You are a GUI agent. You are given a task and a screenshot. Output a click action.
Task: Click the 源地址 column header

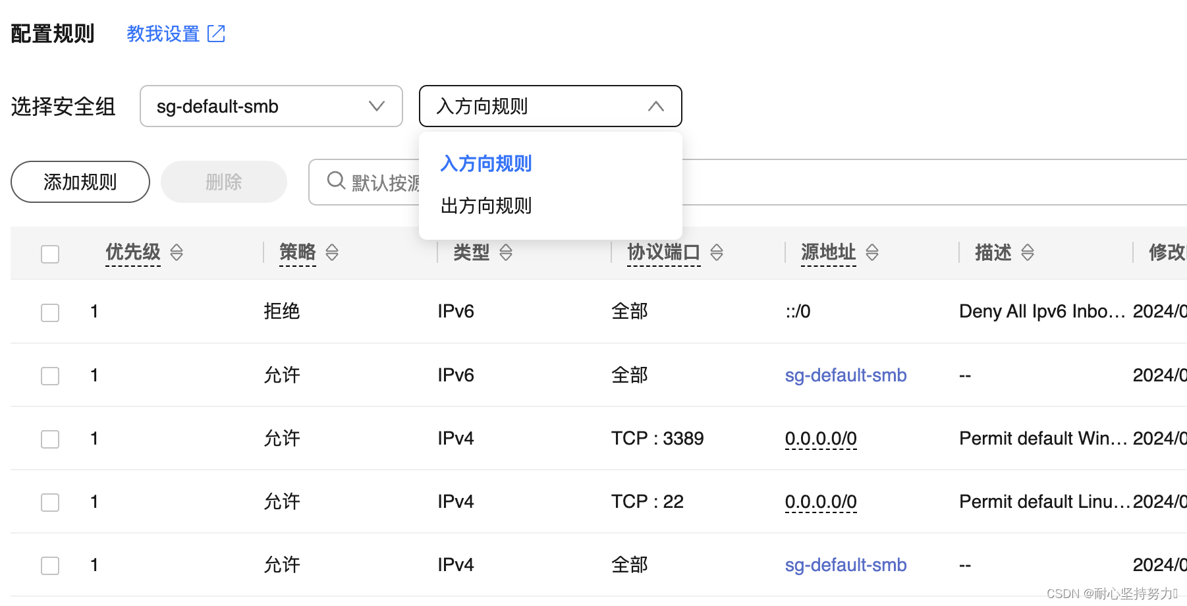pos(829,252)
